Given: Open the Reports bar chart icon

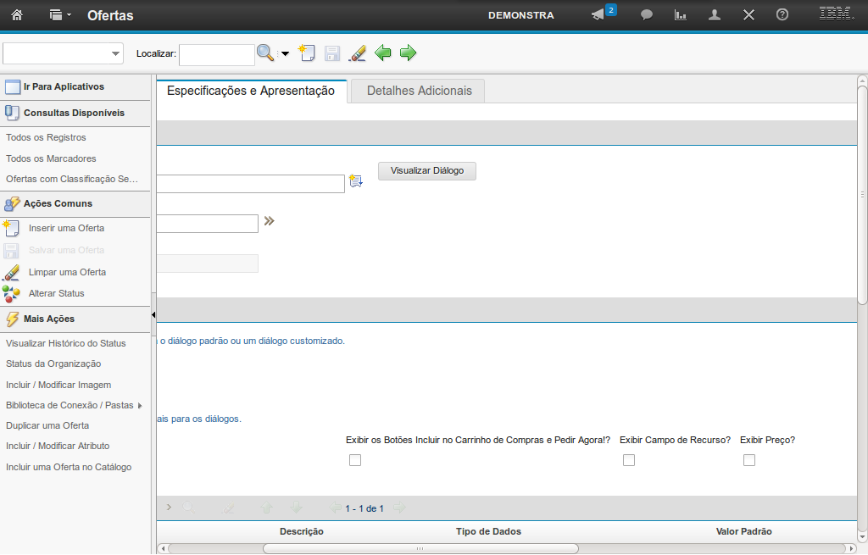Looking at the screenshot, I should click(680, 15).
